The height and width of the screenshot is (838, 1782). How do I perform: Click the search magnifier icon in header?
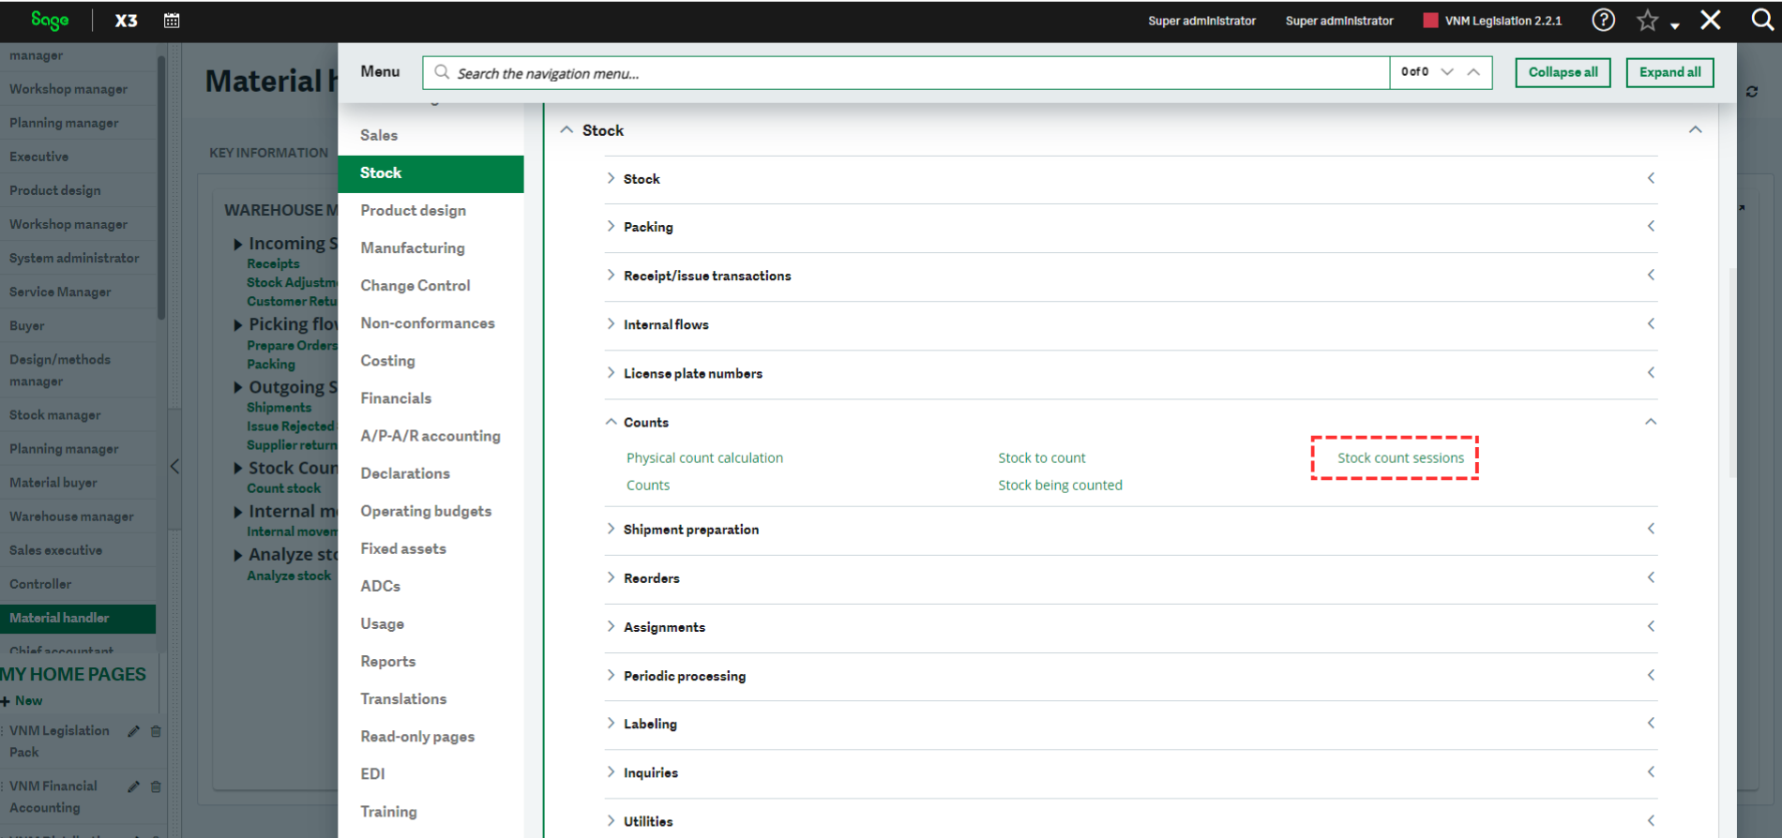click(x=1762, y=20)
